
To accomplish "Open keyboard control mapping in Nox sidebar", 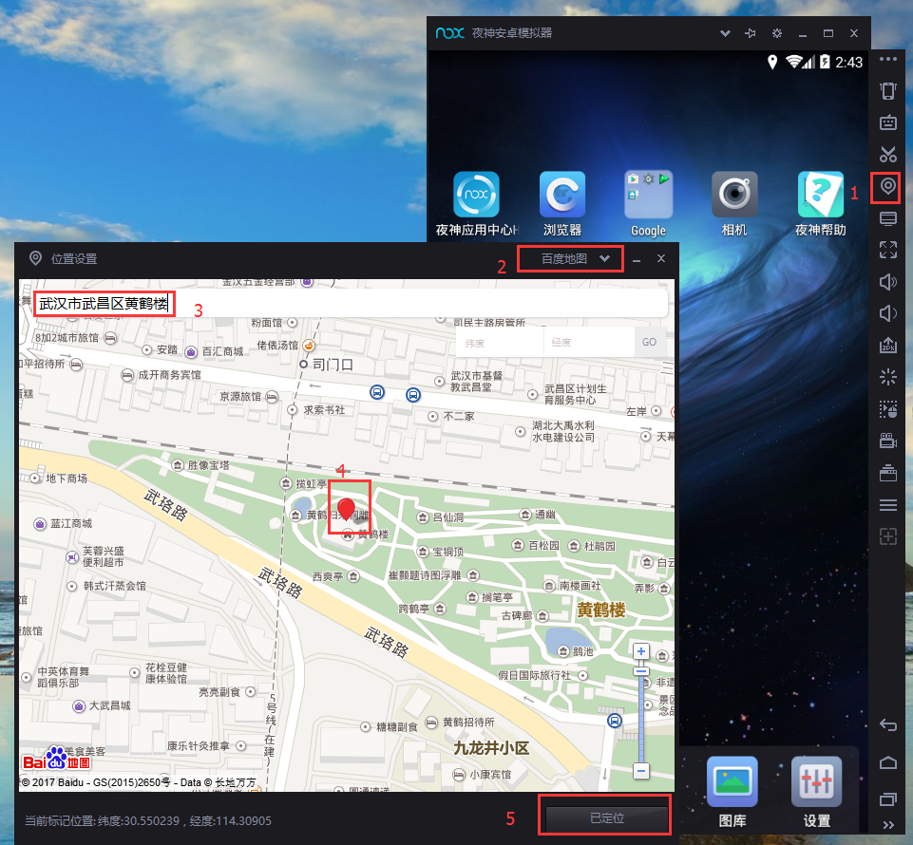I will (x=888, y=122).
